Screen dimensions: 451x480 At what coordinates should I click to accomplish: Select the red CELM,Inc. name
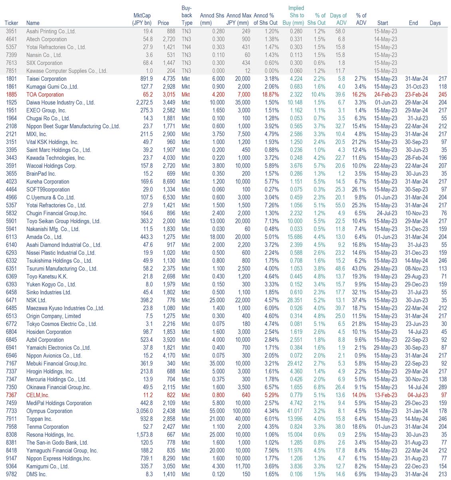coord(38,396)
